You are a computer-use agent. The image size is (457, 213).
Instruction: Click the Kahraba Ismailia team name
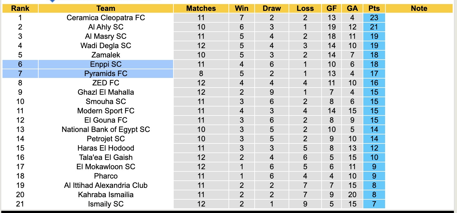point(106,195)
